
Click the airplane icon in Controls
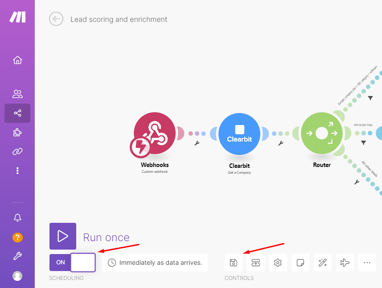pos(345,263)
